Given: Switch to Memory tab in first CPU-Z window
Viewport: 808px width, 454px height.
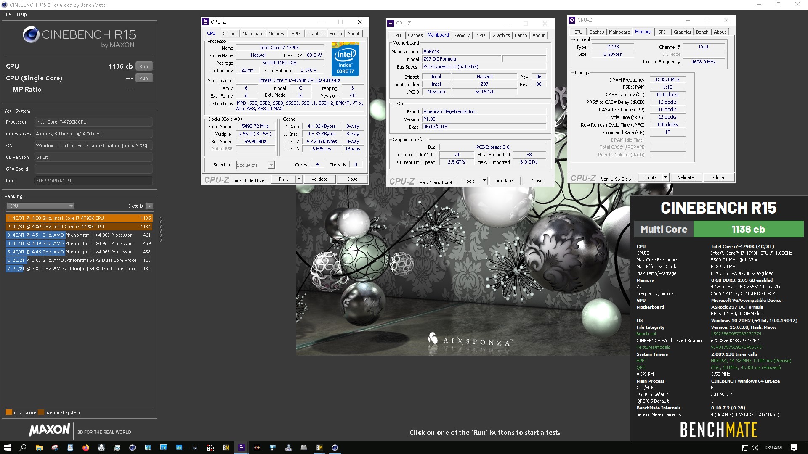Looking at the screenshot, I should point(276,34).
